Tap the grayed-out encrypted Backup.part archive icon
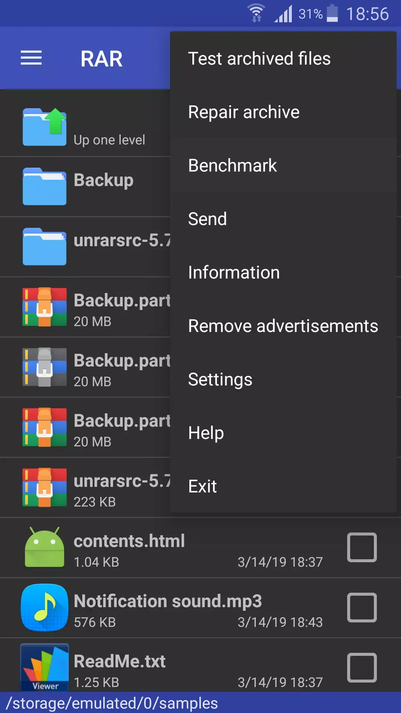Viewport: 401px width, 713px height. click(44, 367)
